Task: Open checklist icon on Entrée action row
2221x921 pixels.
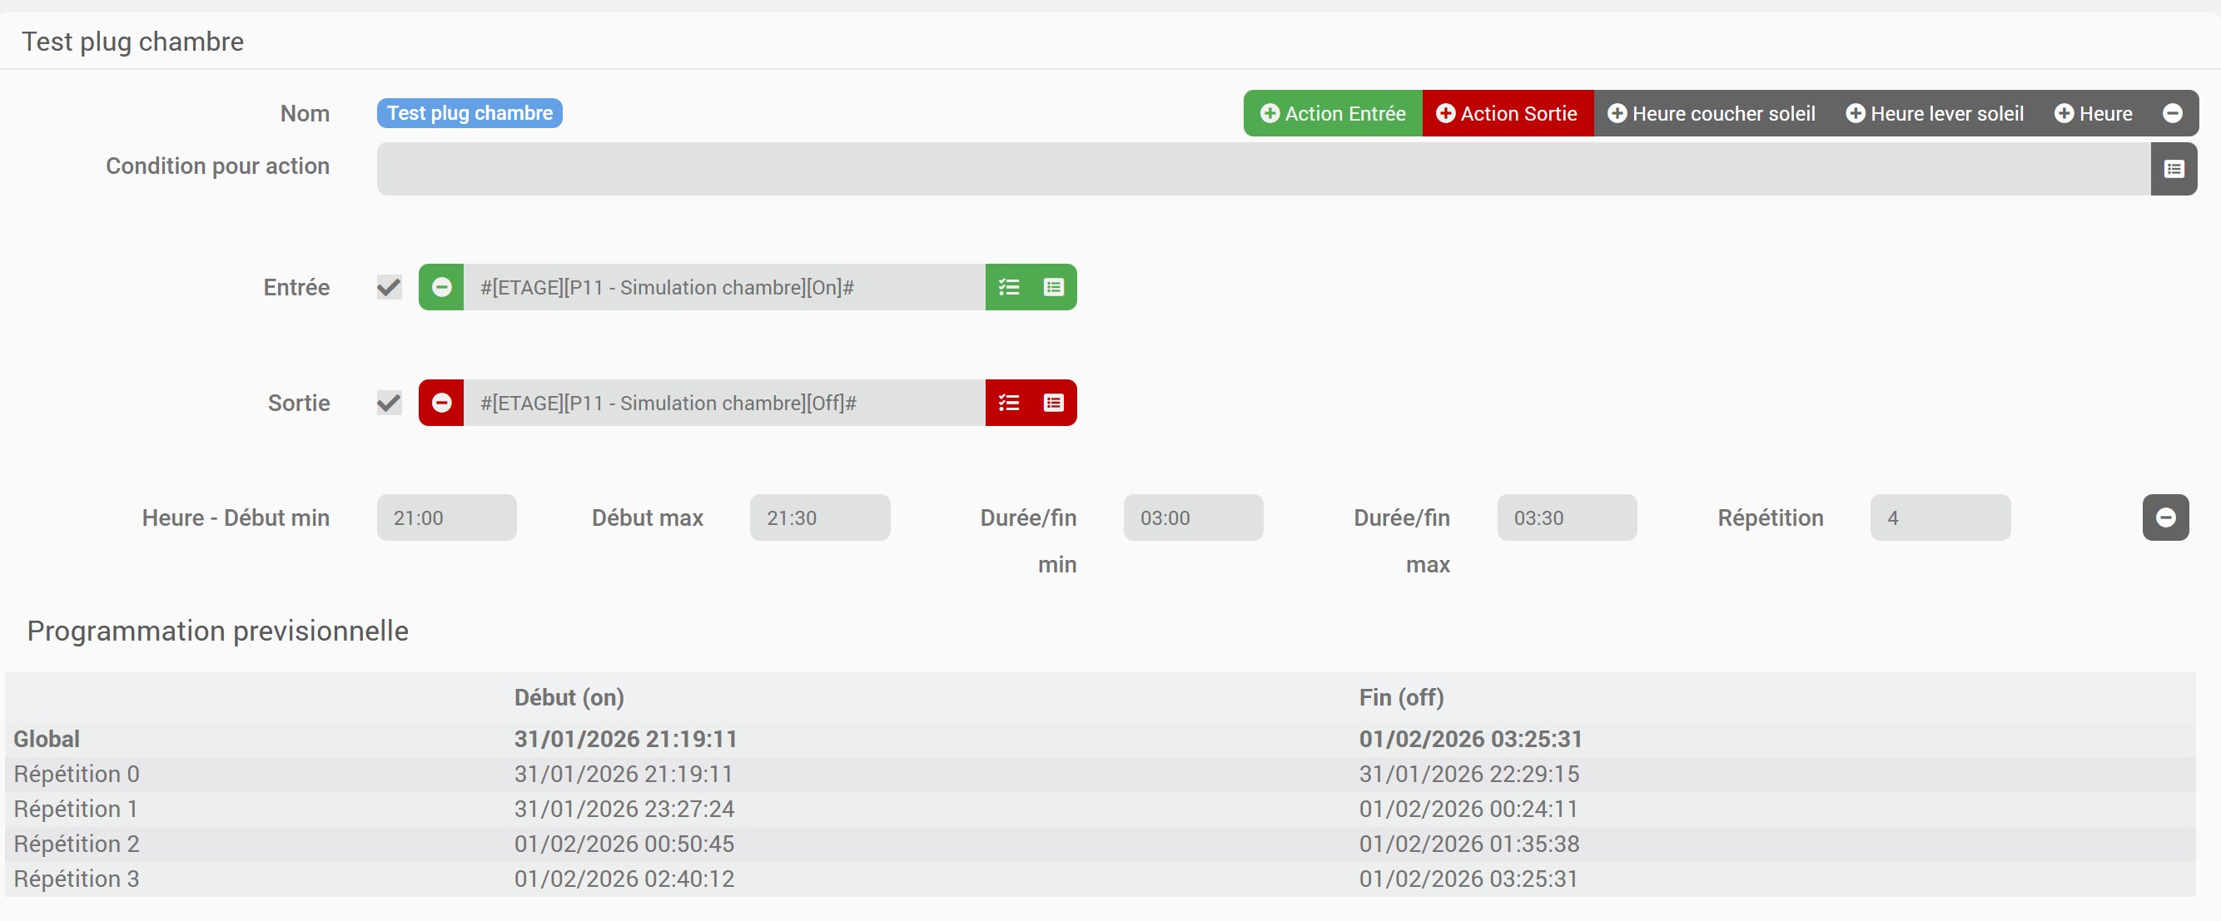Action: 1009,287
